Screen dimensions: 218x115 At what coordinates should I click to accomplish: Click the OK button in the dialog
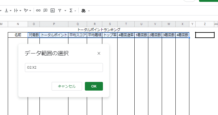94,86
